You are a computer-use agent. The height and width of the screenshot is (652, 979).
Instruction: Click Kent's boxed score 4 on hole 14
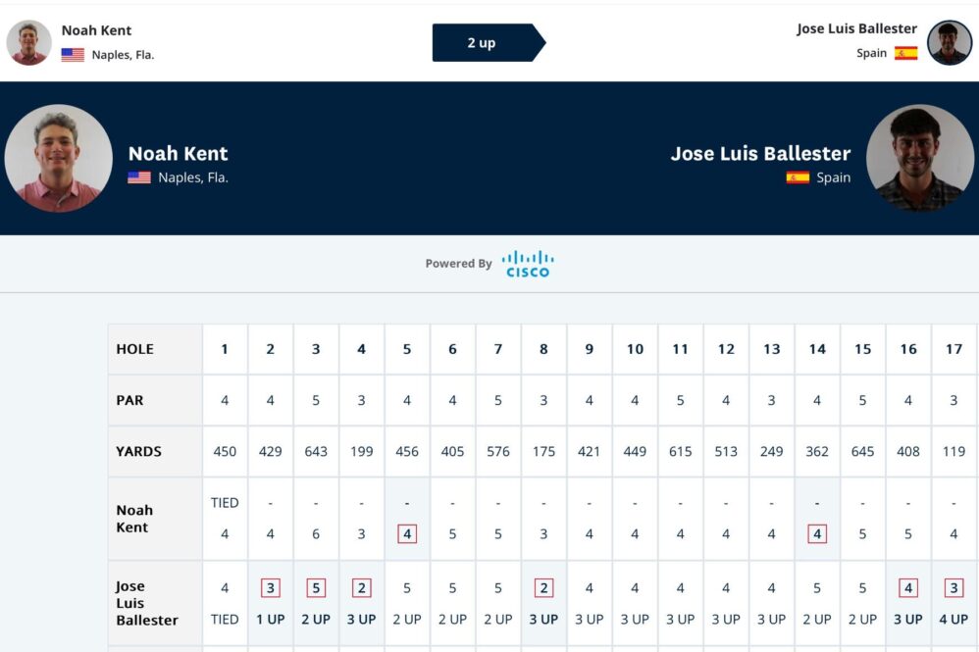(x=817, y=534)
